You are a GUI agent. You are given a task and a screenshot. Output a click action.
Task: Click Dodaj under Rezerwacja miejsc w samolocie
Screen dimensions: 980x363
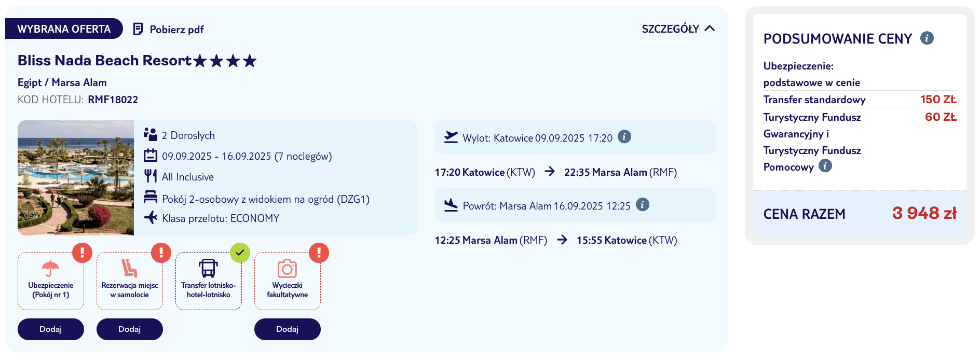coord(130,329)
